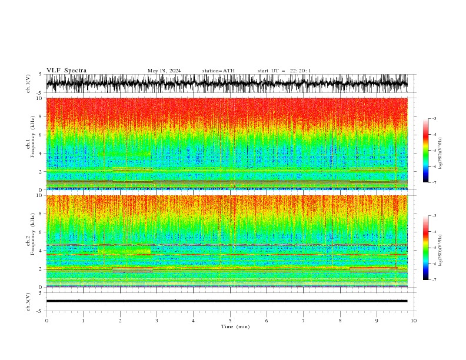Viewport: 466px width, 360px height.
Task: Click the ch.2 spectrogram plot
Action: [227, 241]
